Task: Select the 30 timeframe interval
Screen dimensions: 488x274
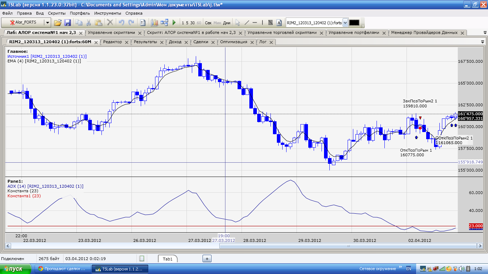Action: coord(193,23)
